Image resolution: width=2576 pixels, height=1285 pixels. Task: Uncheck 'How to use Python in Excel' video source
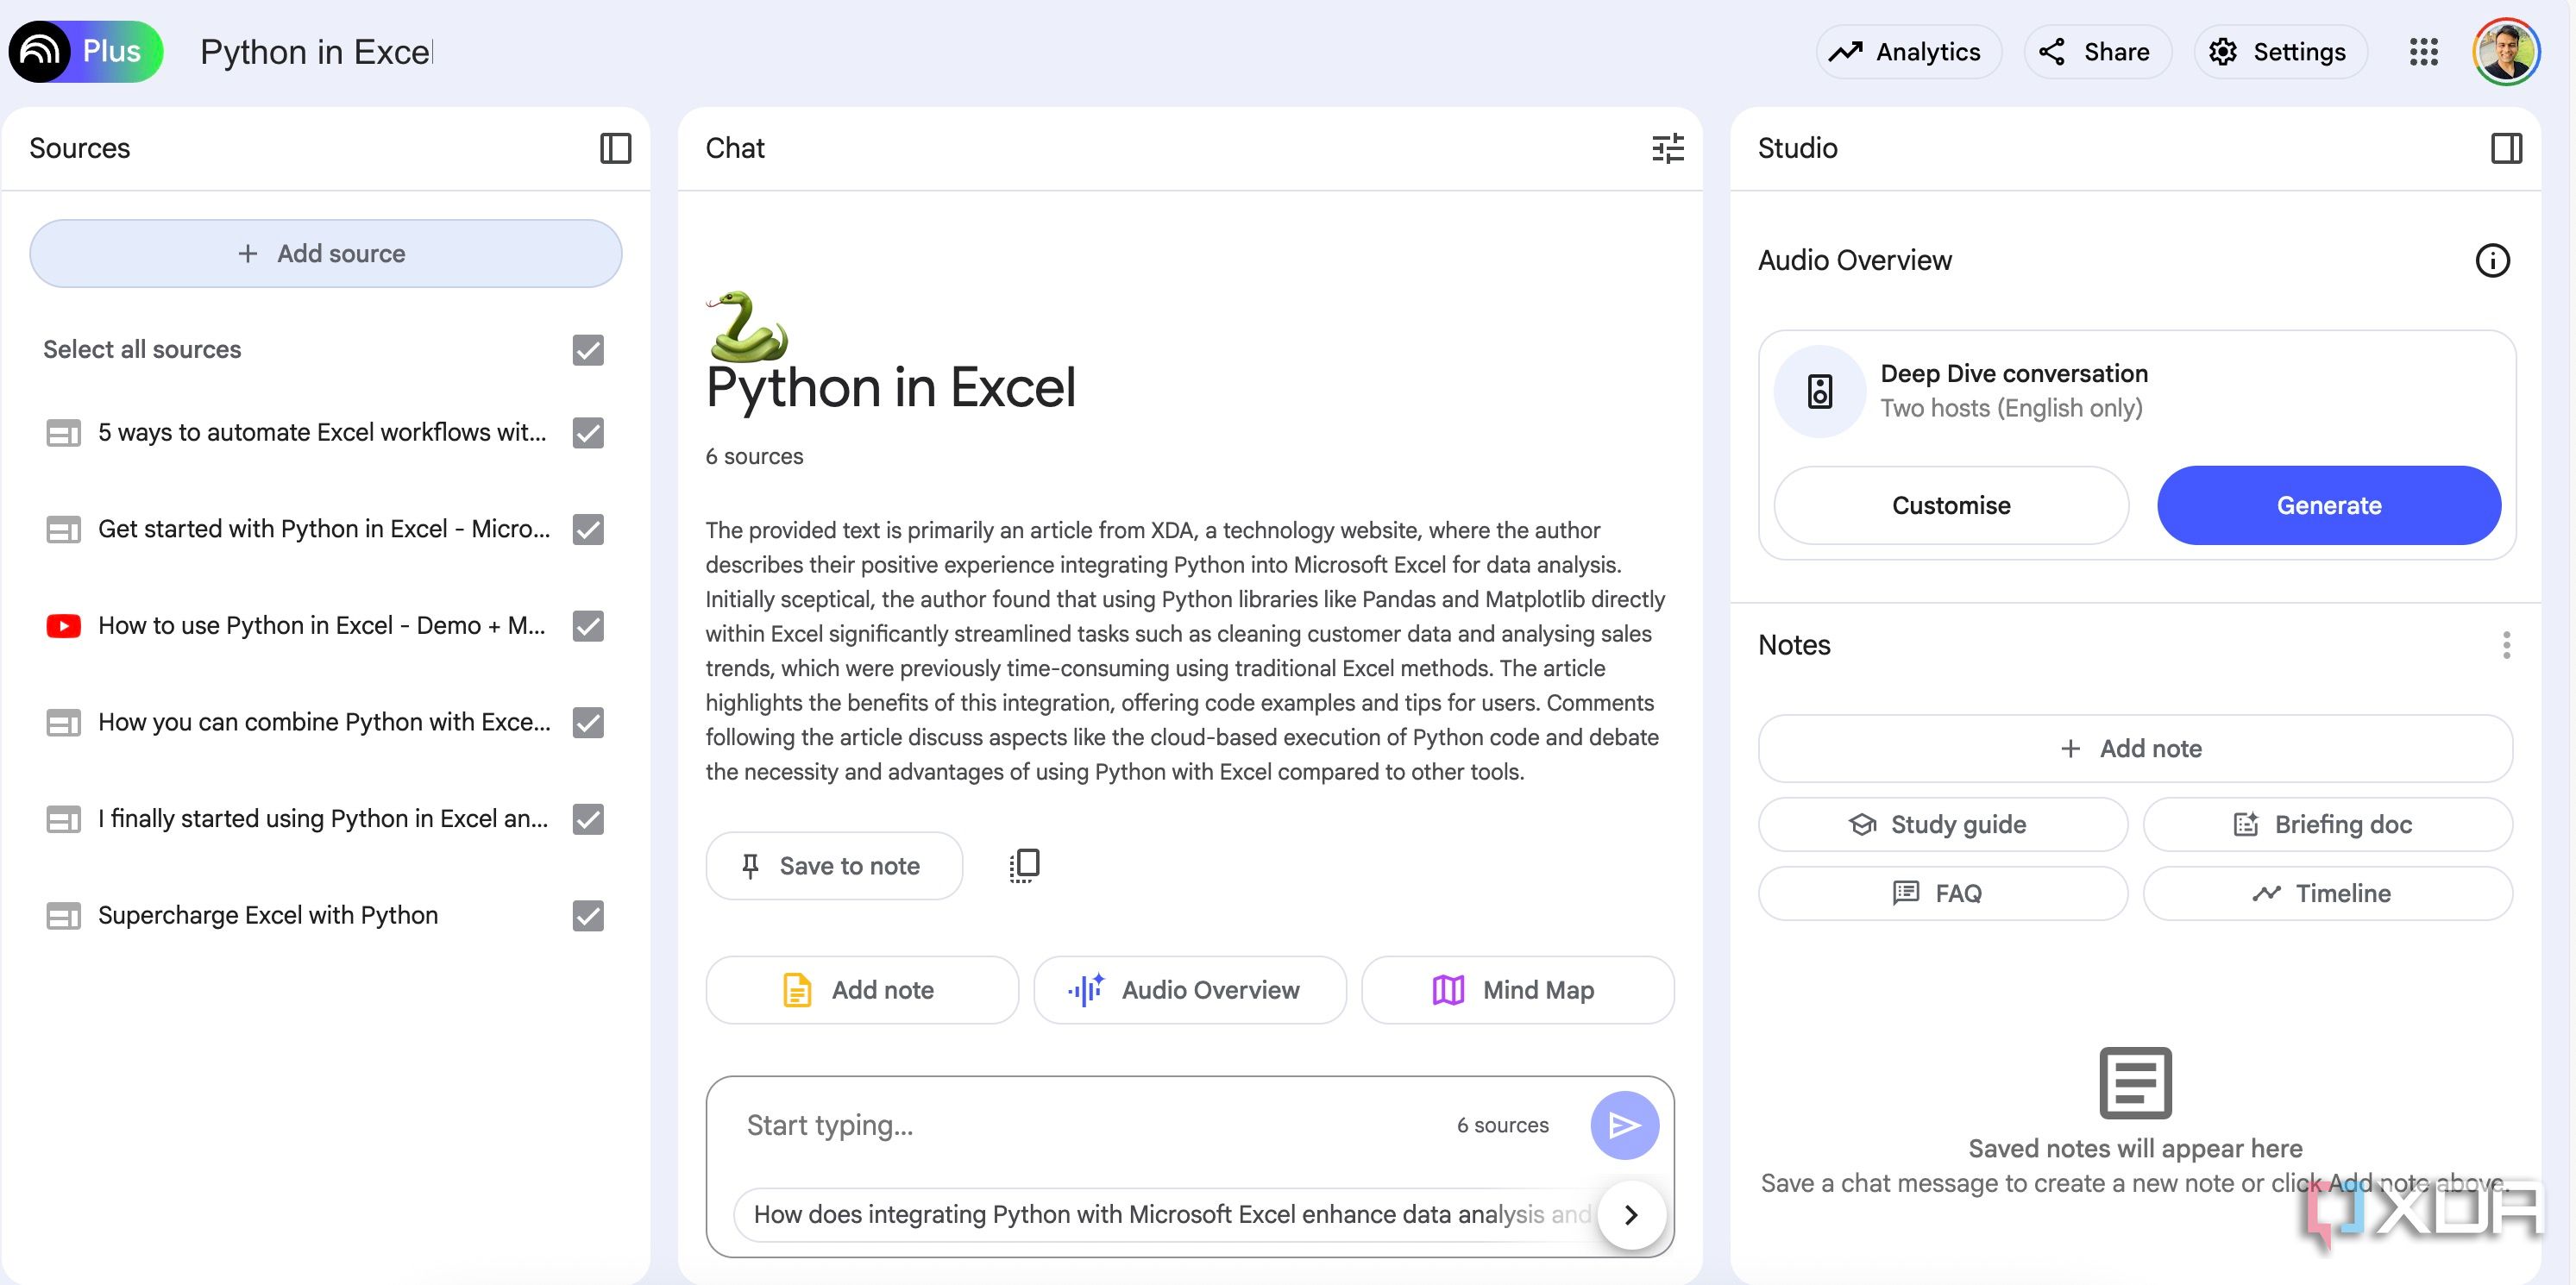(588, 626)
